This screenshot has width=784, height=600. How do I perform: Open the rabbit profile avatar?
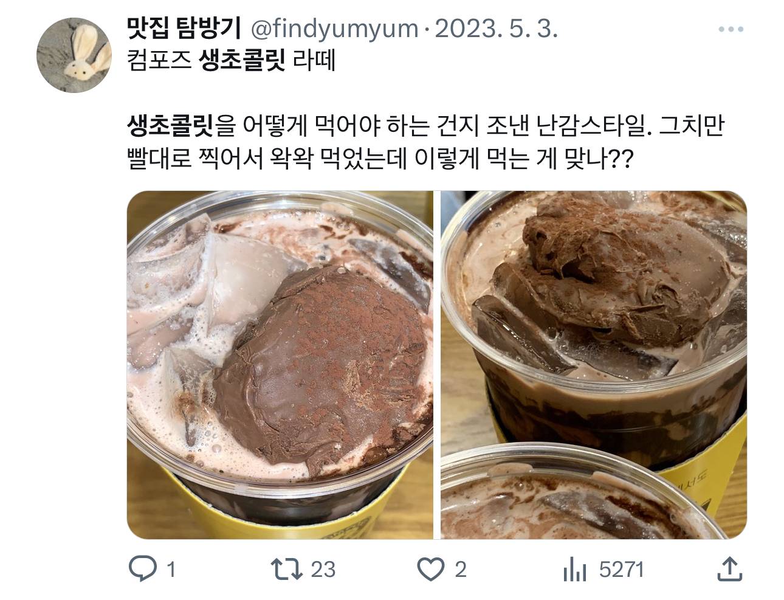(75, 55)
